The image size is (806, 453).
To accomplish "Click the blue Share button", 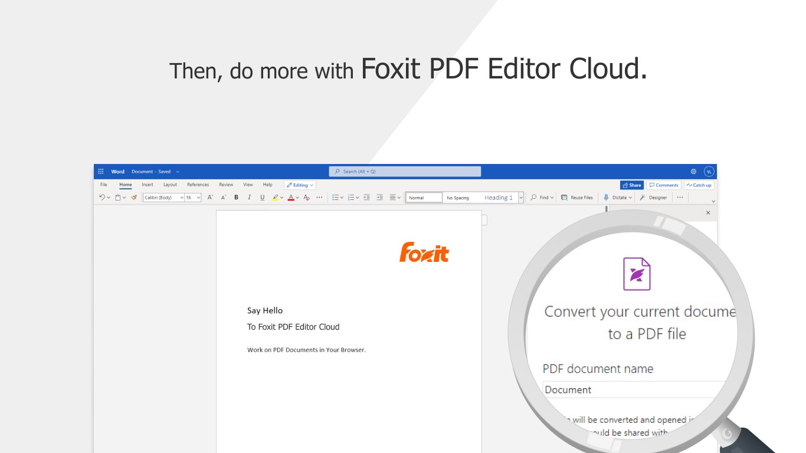I will point(632,185).
